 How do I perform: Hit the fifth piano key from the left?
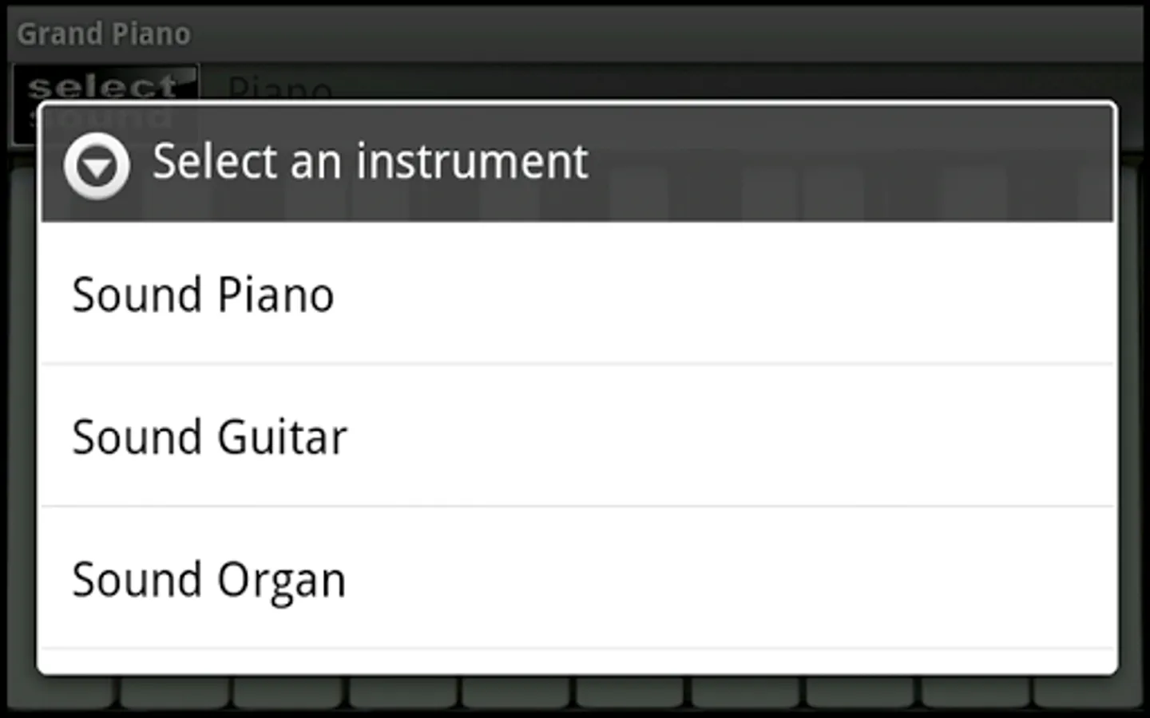(x=517, y=692)
